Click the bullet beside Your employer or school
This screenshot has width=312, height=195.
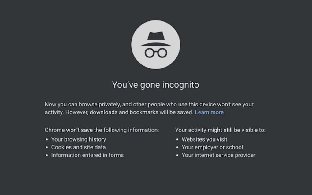177,148
